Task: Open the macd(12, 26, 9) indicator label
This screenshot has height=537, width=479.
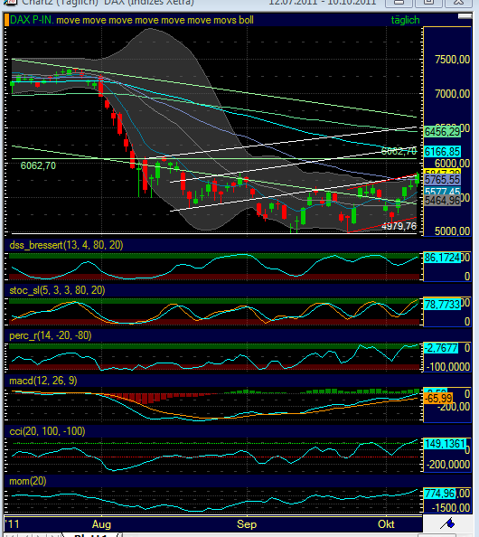Action: click(43, 381)
